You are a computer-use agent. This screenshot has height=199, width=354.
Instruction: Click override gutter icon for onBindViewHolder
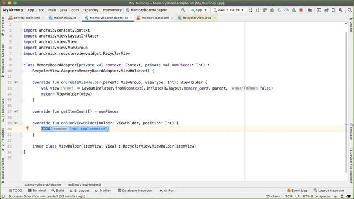(x=16, y=123)
